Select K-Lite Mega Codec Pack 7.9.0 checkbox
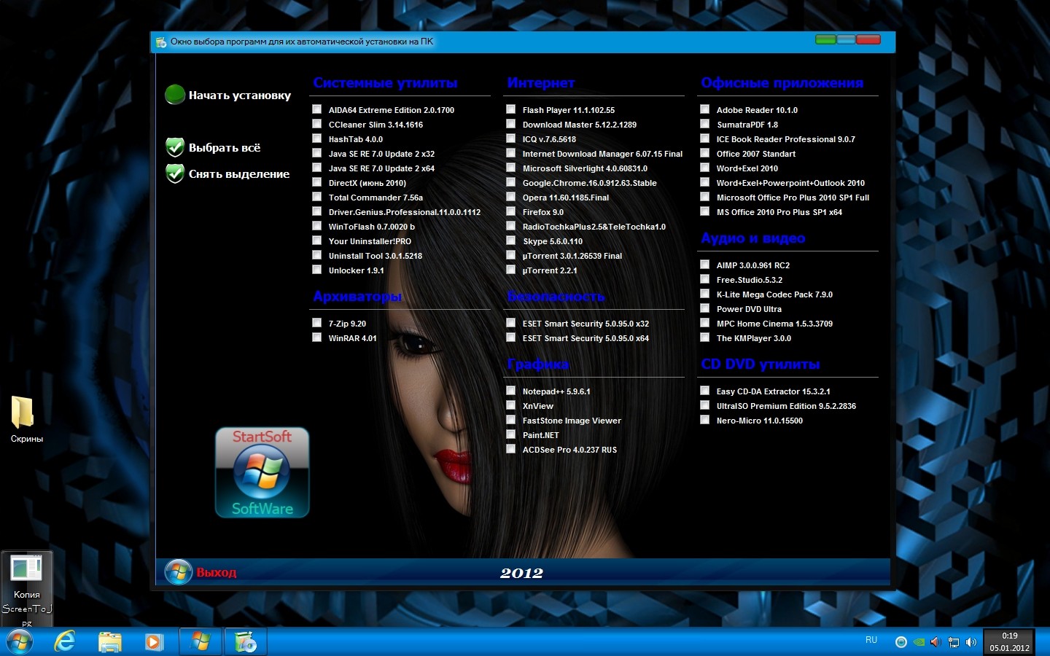The width and height of the screenshot is (1050, 656). pos(705,294)
